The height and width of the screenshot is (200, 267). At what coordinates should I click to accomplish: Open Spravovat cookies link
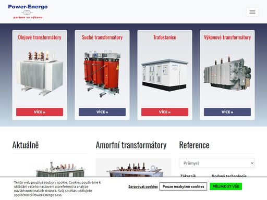[143, 186]
